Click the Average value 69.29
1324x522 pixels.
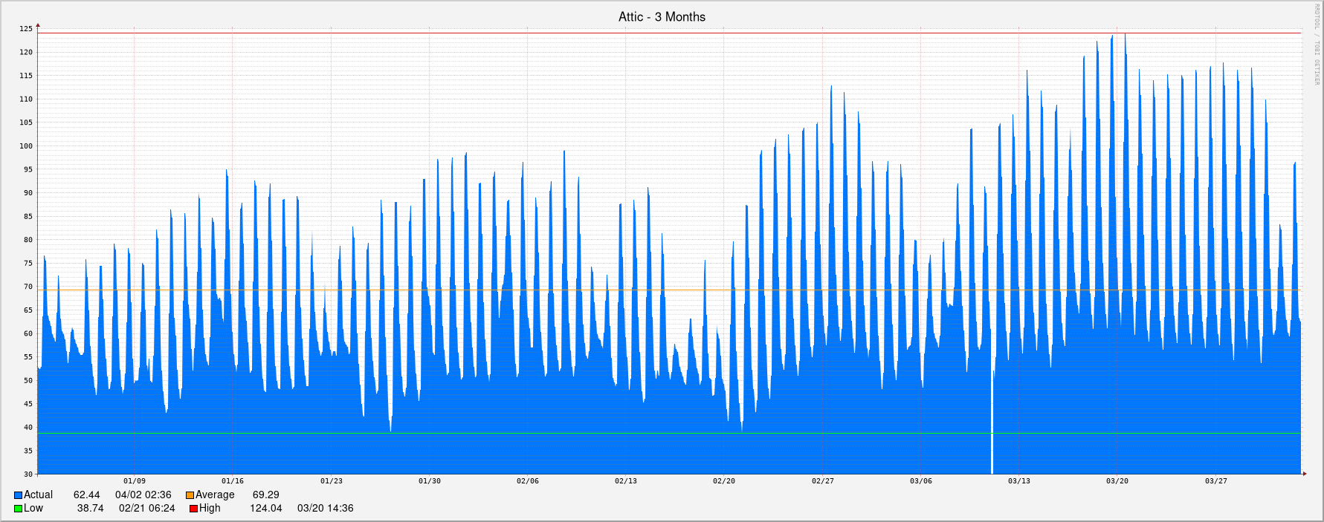tap(265, 495)
